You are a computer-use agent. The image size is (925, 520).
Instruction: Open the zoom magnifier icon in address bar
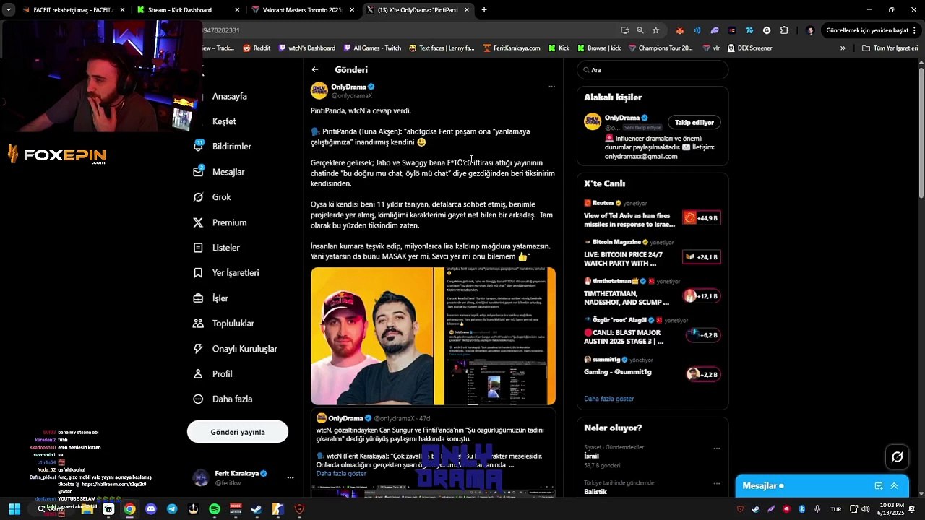coord(640,30)
